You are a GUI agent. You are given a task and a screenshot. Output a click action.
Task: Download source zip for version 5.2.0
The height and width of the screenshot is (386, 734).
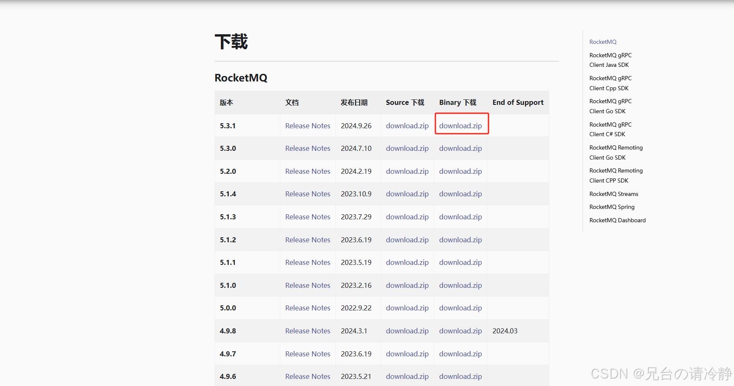click(407, 171)
